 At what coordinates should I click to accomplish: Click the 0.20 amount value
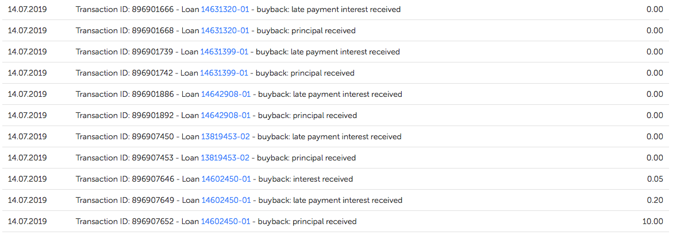[655, 201]
